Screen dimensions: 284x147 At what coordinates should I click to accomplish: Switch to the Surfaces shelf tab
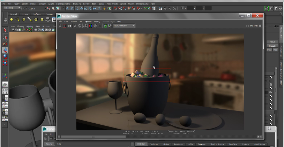(x=37, y=14)
